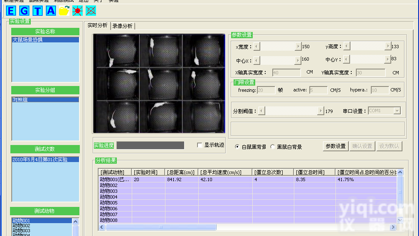The width and height of the screenshot is (419, 236).
Task: Click the red sun stimulus icon
Action: point(77,11)
